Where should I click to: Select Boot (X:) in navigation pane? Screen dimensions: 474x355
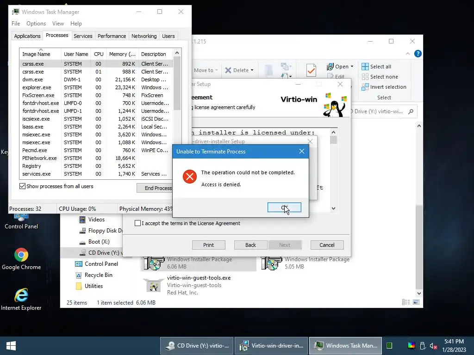[x=94, y=242]
